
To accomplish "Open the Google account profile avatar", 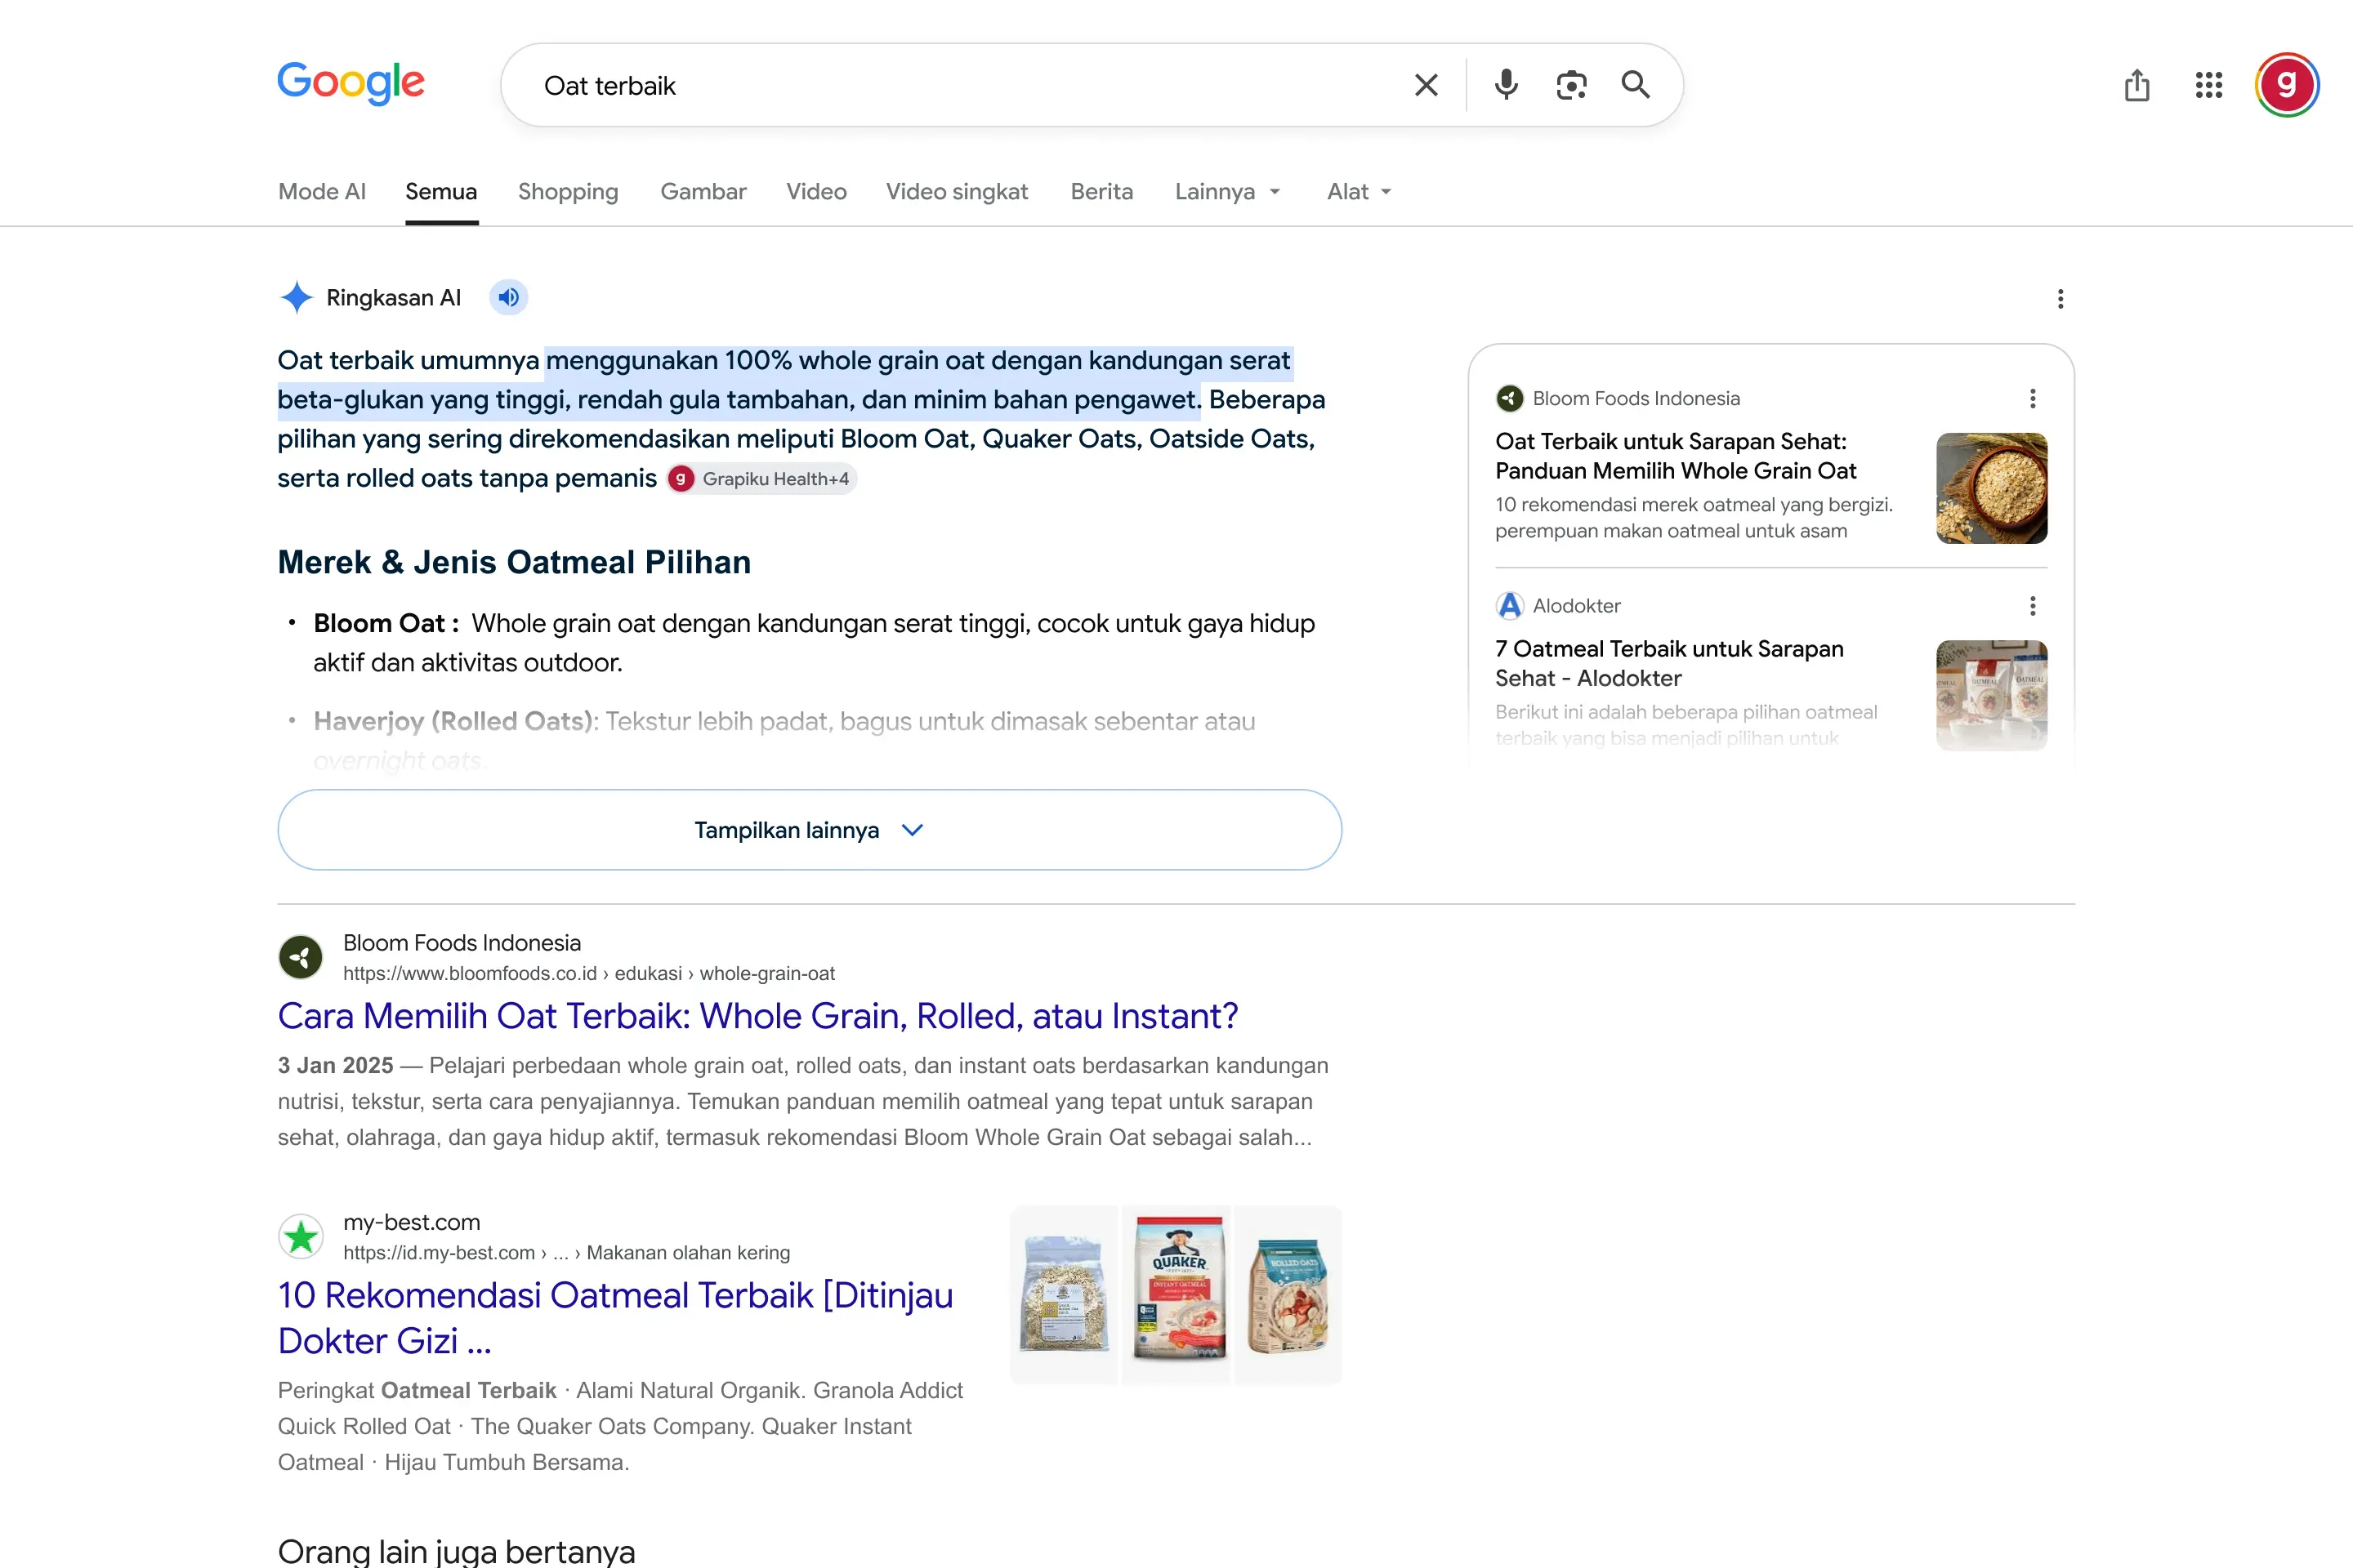I will [x=2287, y=85].
